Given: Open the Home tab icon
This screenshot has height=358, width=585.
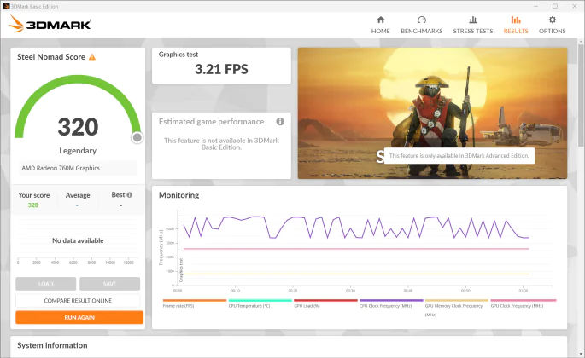Looking at the screenshot, I should (381, 20).
